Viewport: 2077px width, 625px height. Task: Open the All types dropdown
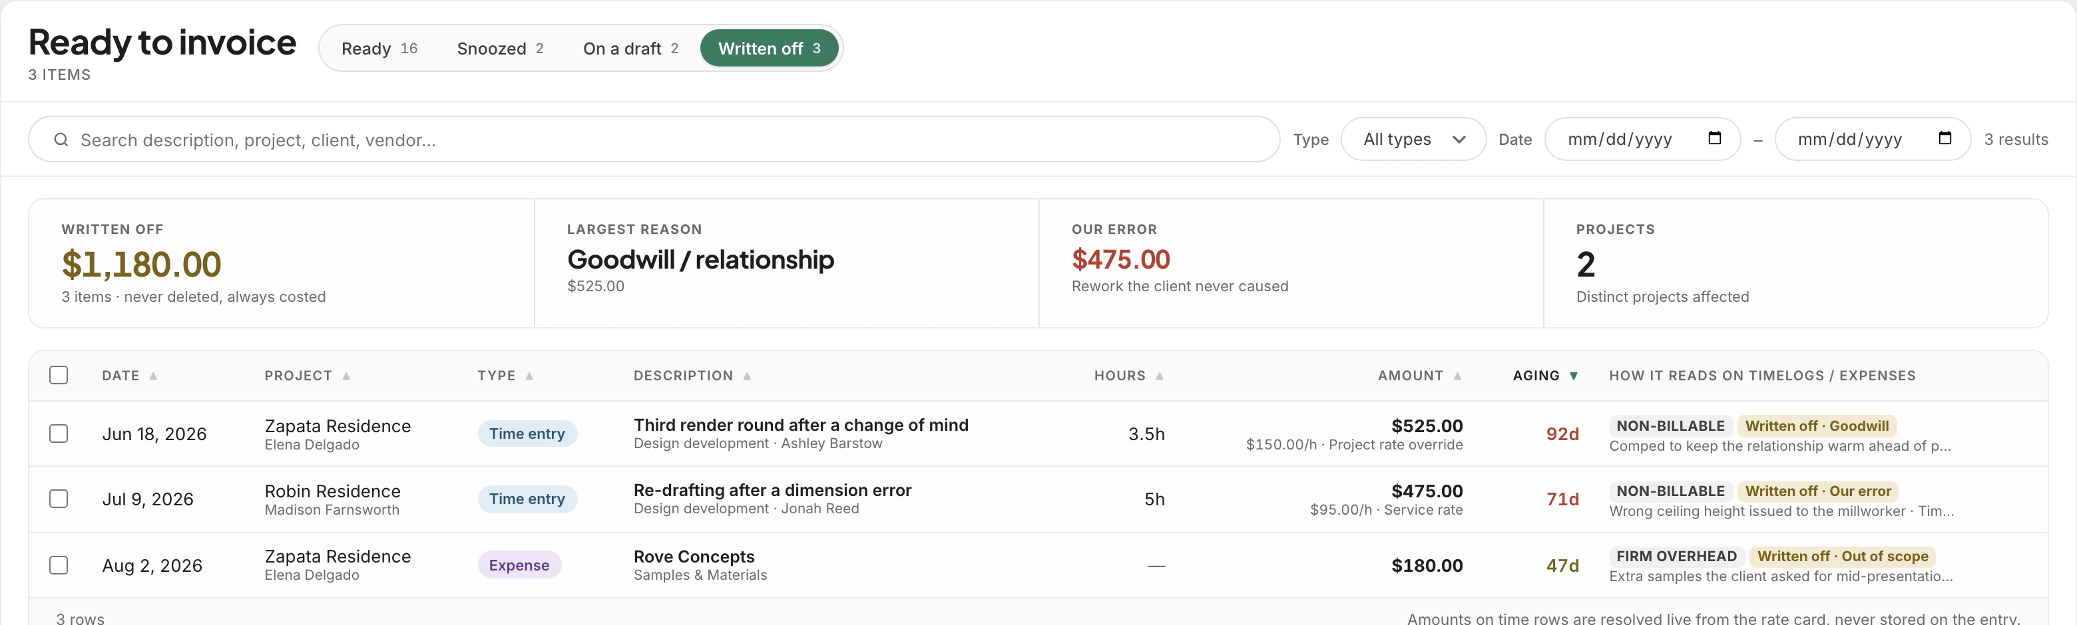(1413, 140)
